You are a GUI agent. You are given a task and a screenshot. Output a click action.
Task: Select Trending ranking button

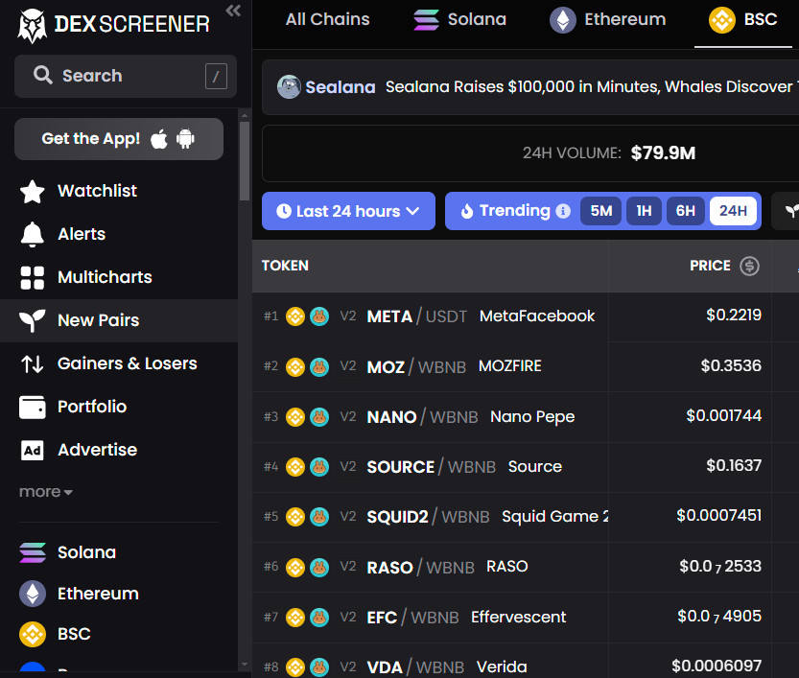(515, 211)
